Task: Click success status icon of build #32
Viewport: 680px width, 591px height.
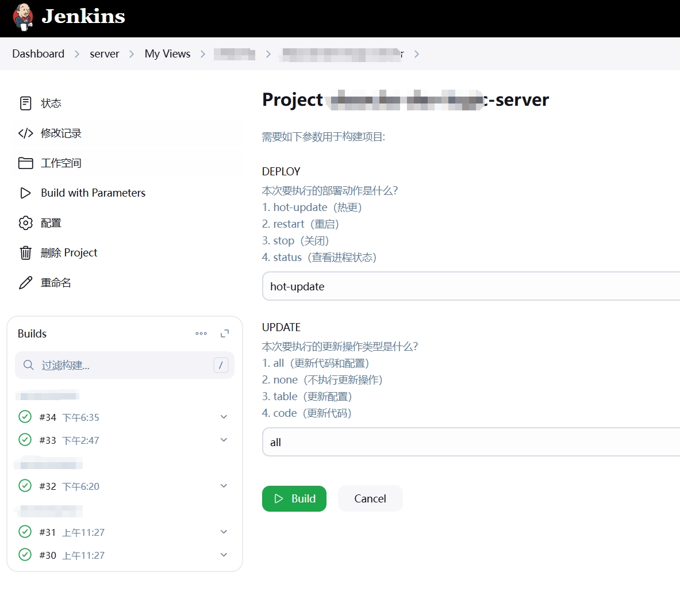Action: pyautogui.click(x=25, y=486)
